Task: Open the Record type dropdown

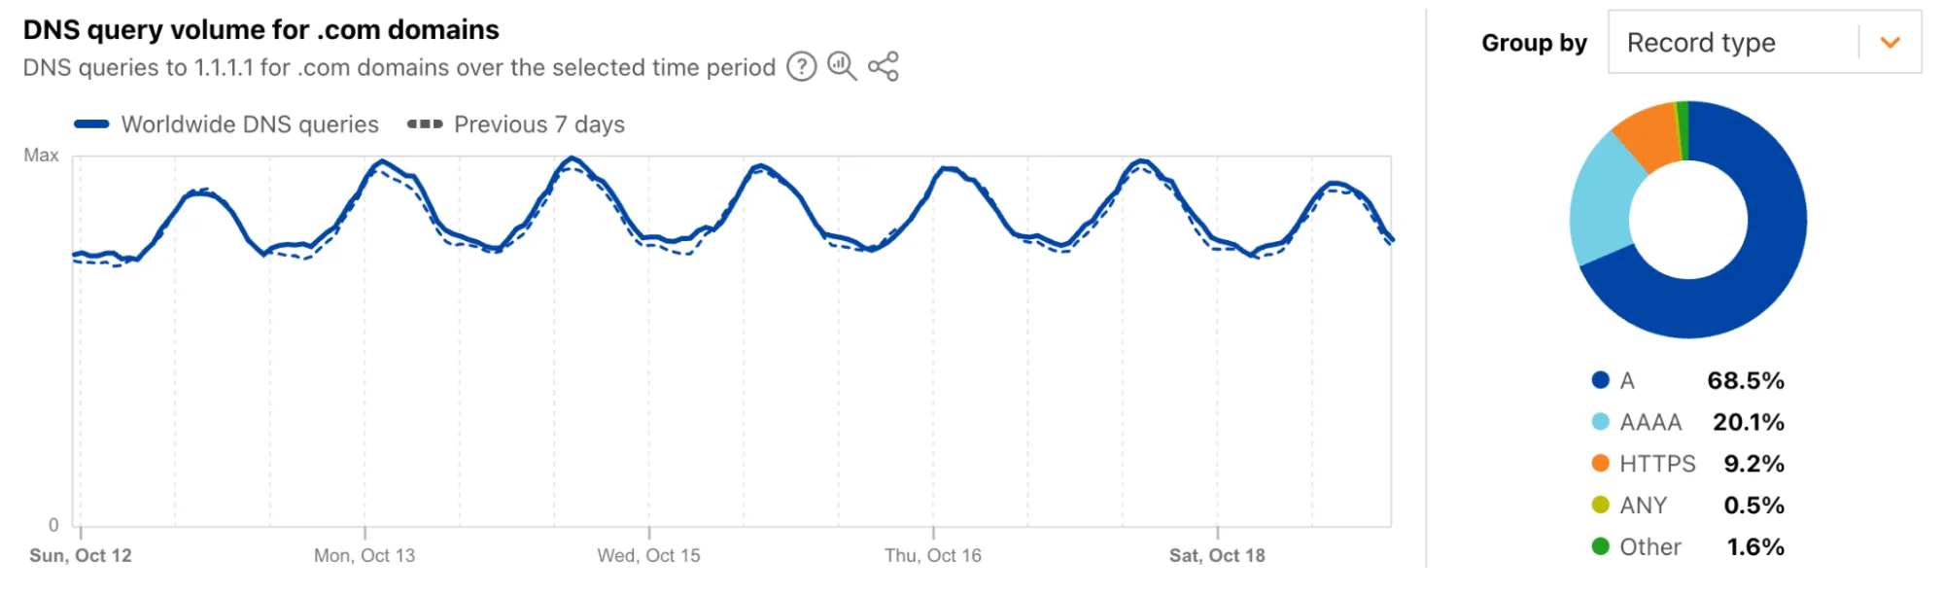Action: point(1732,43)
